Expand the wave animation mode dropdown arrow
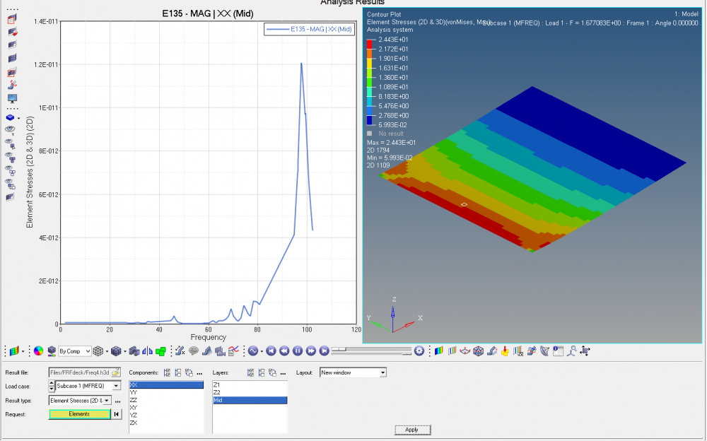Viewport: 707px width, 441px height. click(262, 351)
